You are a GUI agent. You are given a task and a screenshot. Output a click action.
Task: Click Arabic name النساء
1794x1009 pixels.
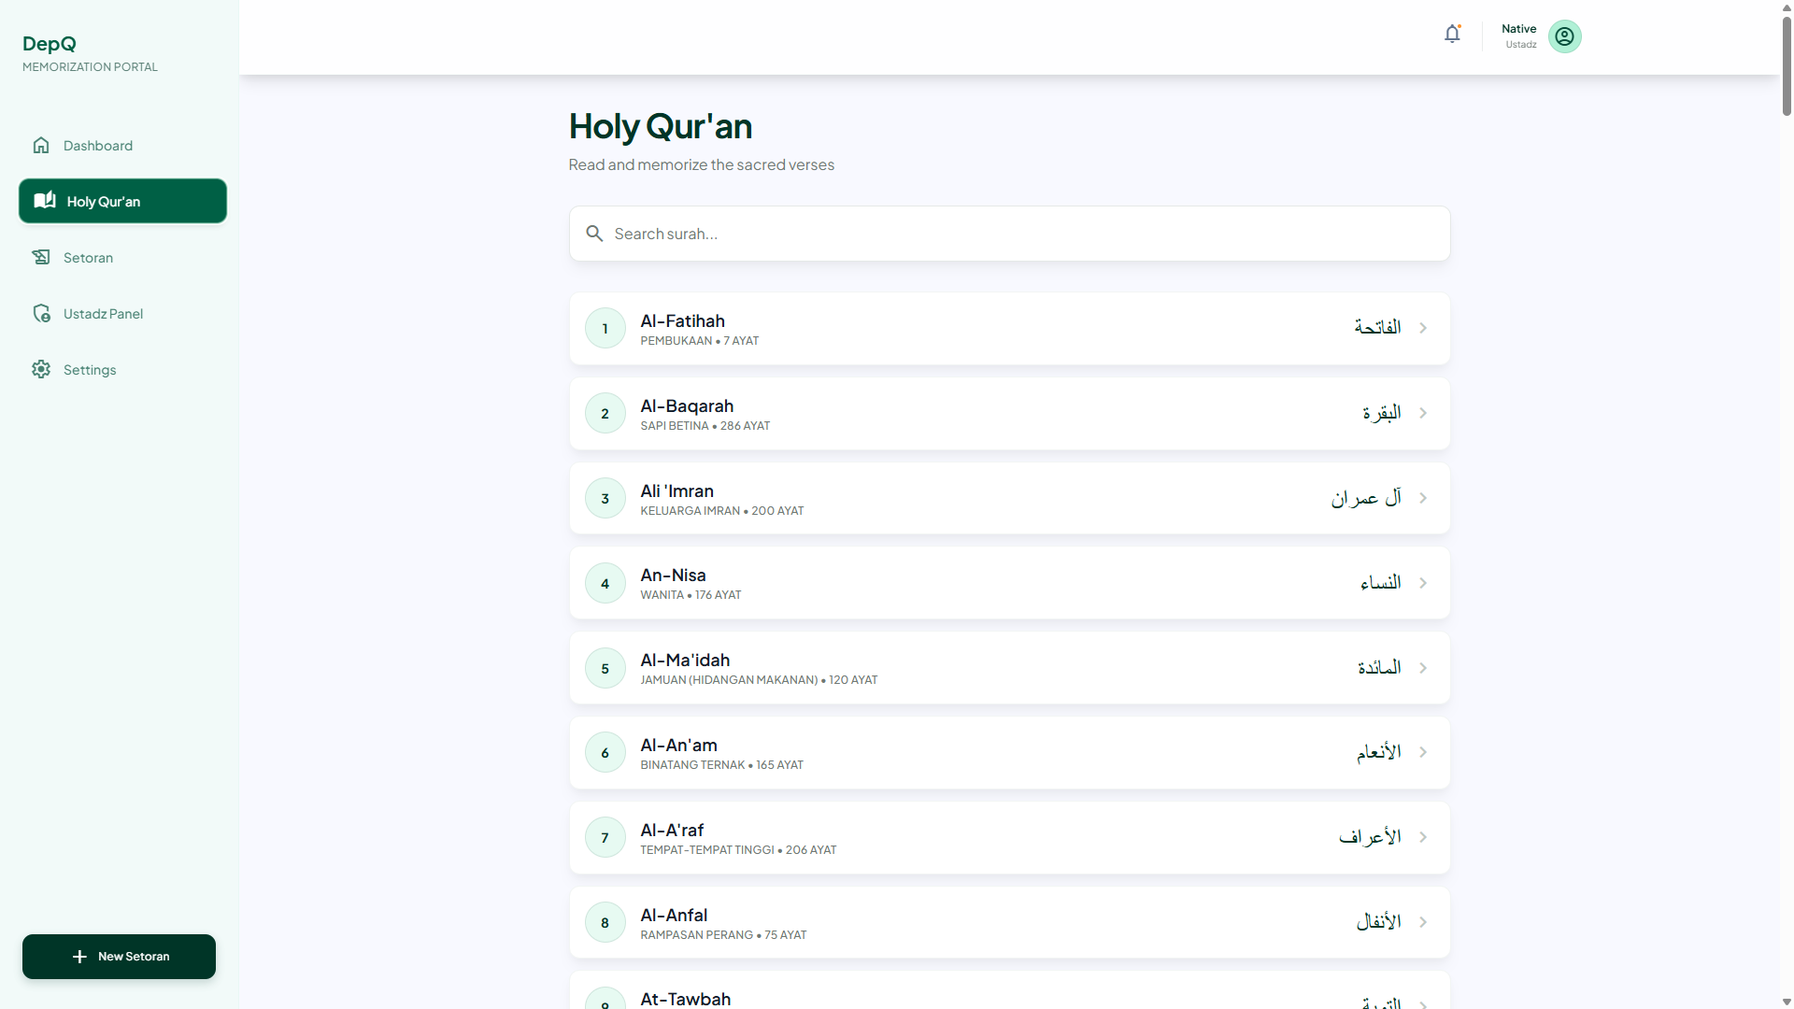(1380, 582)
